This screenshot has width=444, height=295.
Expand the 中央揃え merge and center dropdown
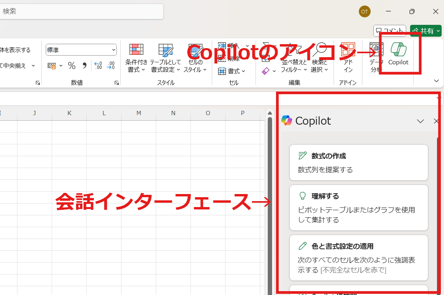pyautogui.click(x=33, y=66)
